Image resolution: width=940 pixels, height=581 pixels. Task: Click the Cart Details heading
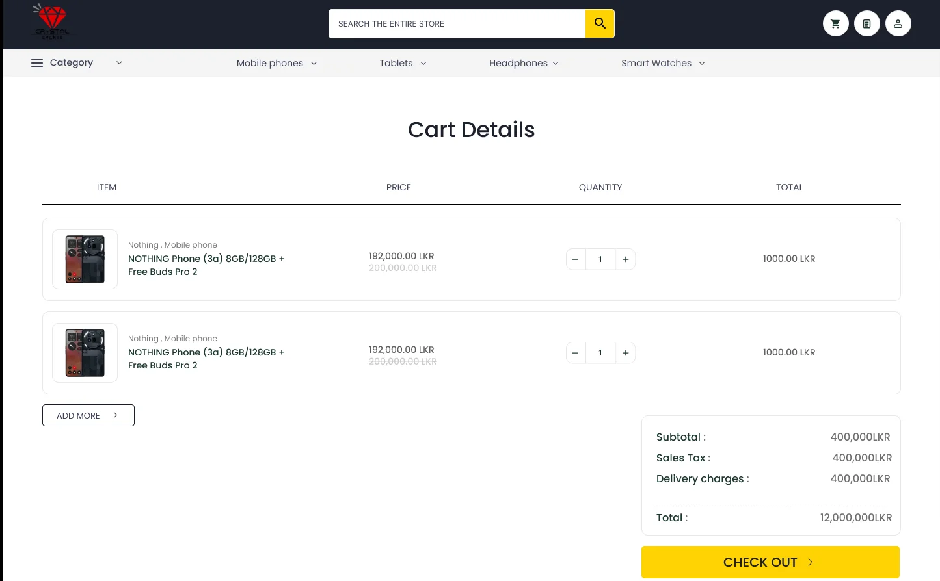[x=471, y=130]
